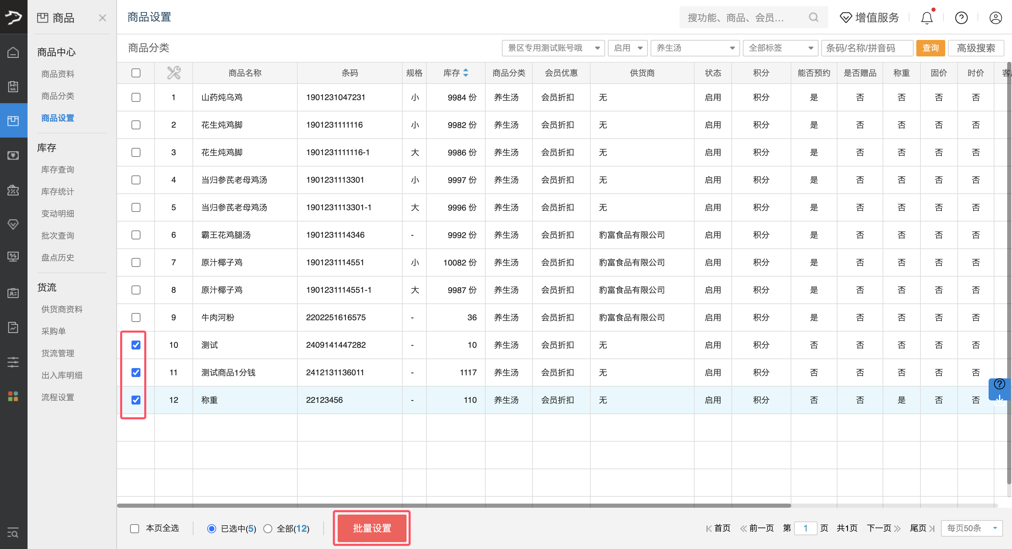Open 货流管理 menu item
The image size is (1012, 549).
(x=58, y=353)
